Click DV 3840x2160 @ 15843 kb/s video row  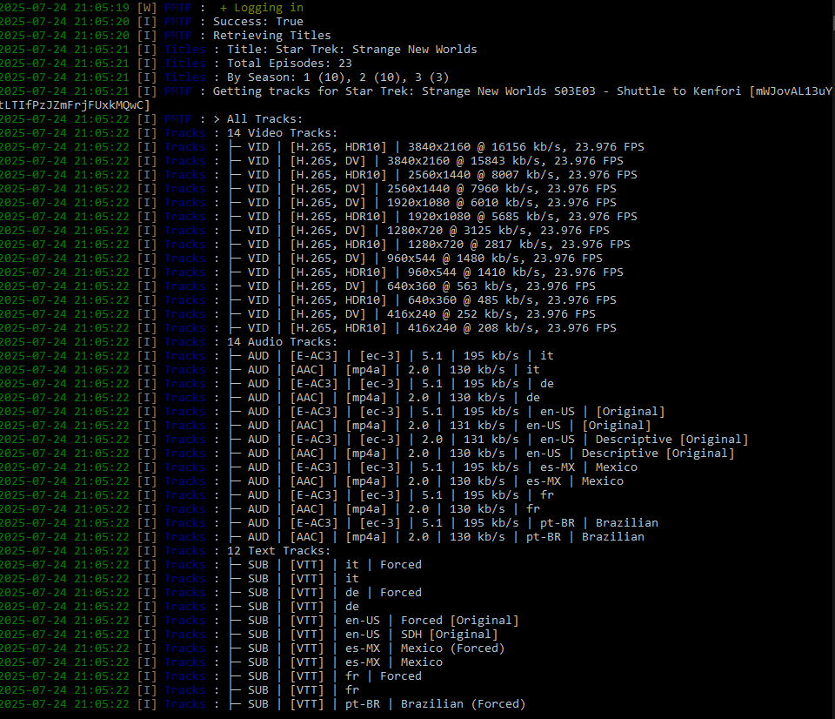tap(426, 160)
